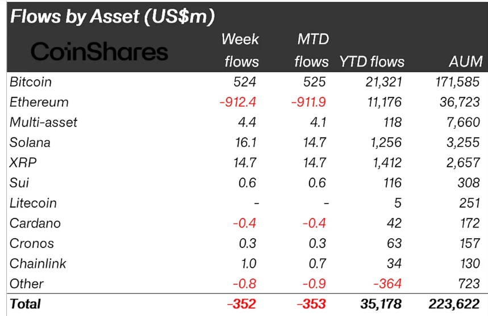Click the Solana row label
488x316 pixels.
[x=30, y=142]
